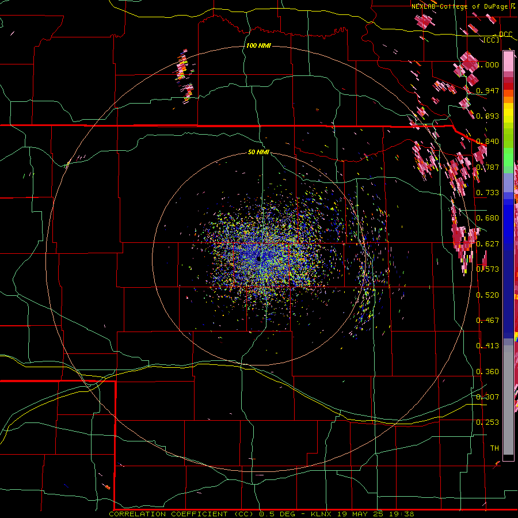Screen dimensions: 518x518
Task: Click the 1.000 value on color scale
Action: click(487, 64)
